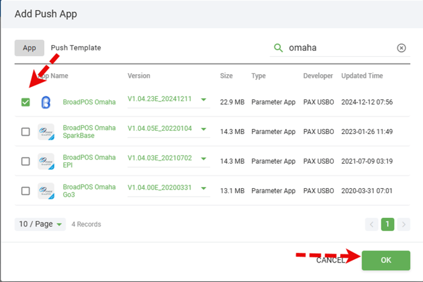Click the green search magnifier icon

pos(278,48)
